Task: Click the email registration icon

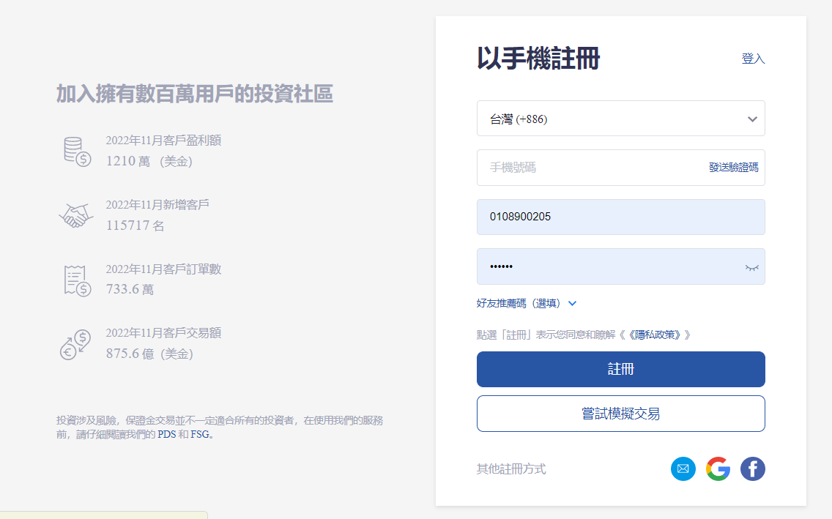Action: pos(683,468)
